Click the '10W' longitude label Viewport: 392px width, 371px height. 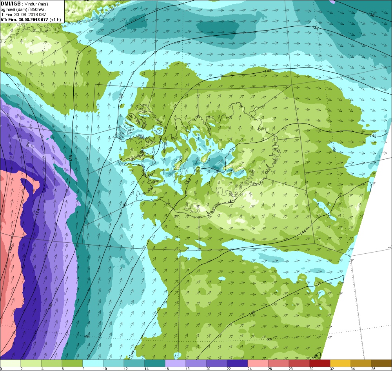[334, 149]
